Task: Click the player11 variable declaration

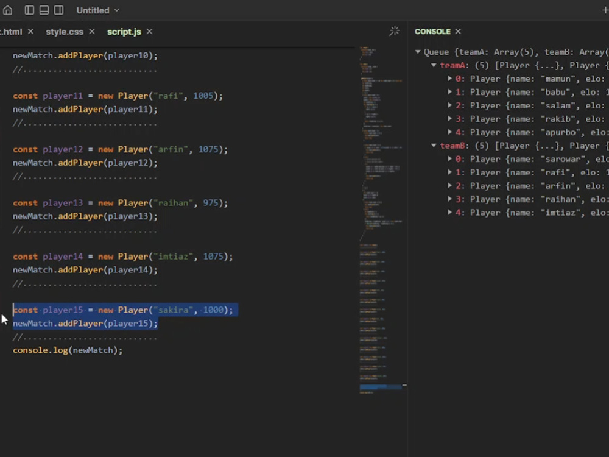Action: 63,96
